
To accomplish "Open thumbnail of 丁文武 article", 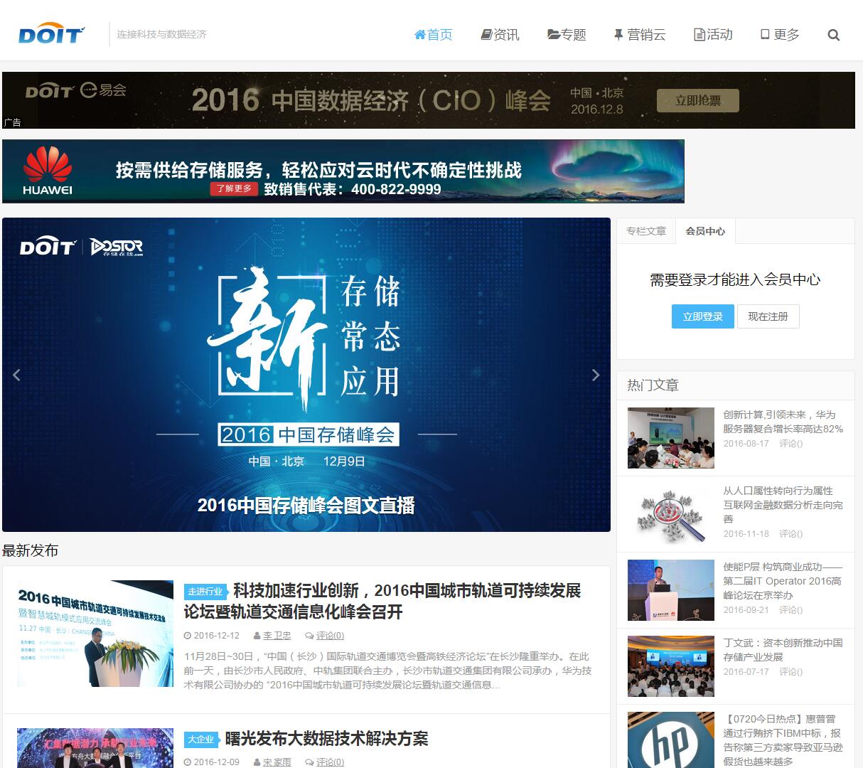I will 671,666.
